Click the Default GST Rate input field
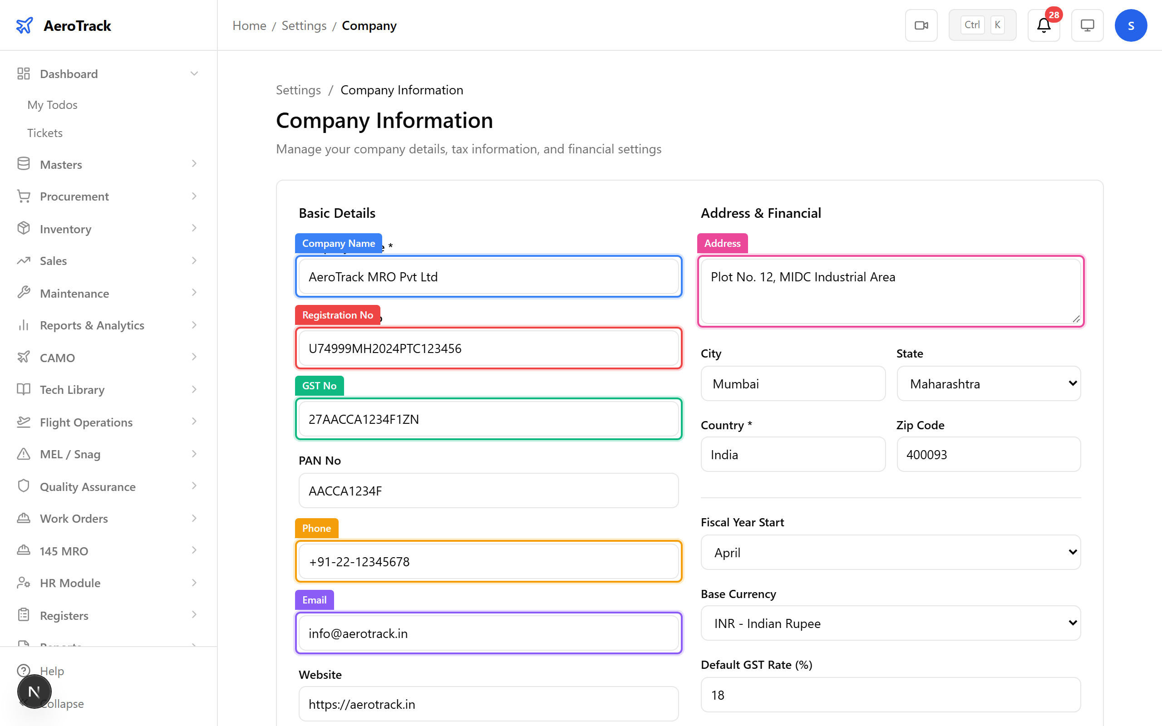Viewport: 1162px width, 726px height. (x=890, y=694)
